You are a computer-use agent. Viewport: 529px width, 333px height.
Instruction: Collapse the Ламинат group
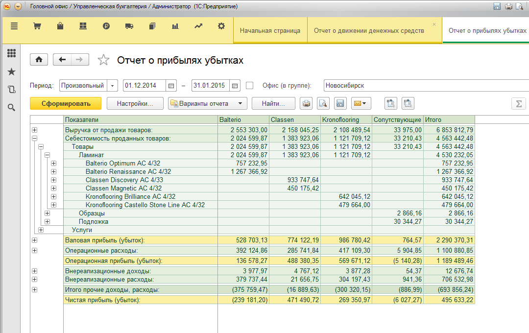[47, 155]
